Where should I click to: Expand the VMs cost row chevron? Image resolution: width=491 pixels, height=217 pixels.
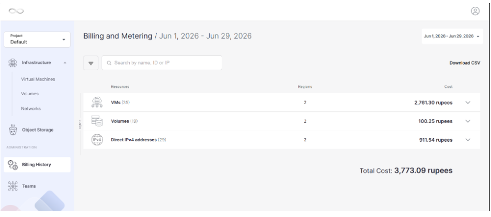tap(468, 102)
